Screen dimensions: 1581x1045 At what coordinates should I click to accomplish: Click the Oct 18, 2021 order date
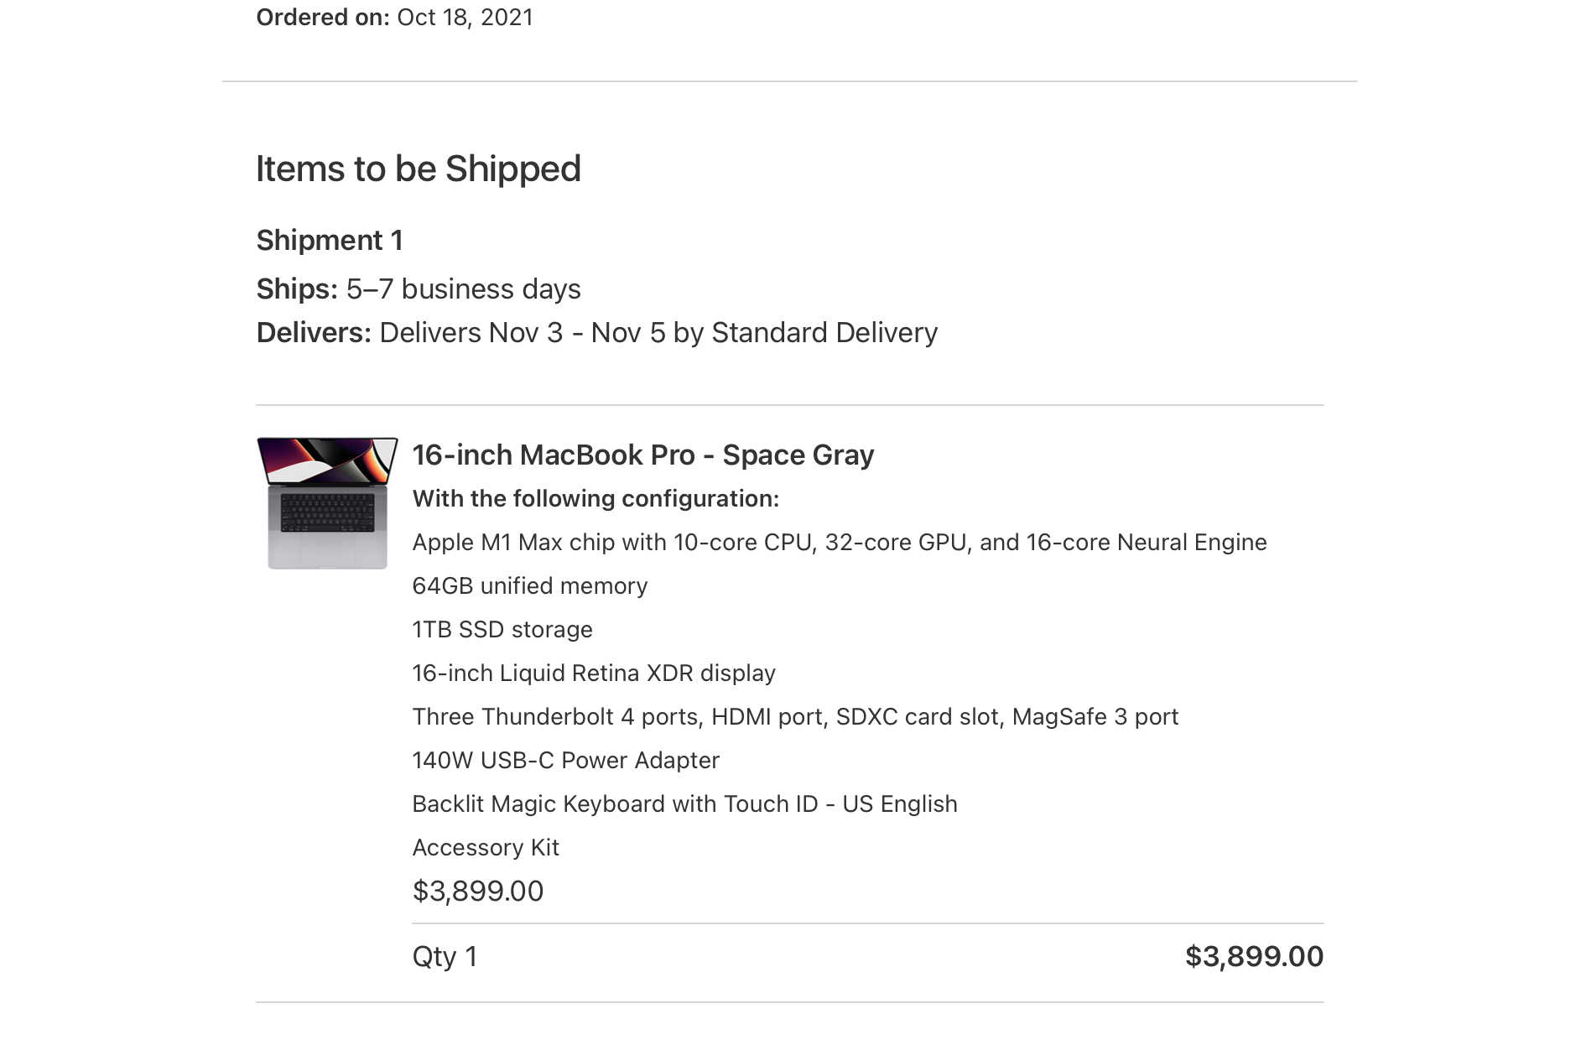click(465, 18)
